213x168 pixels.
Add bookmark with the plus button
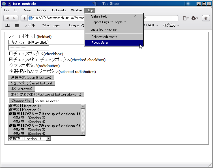point(24,18)
